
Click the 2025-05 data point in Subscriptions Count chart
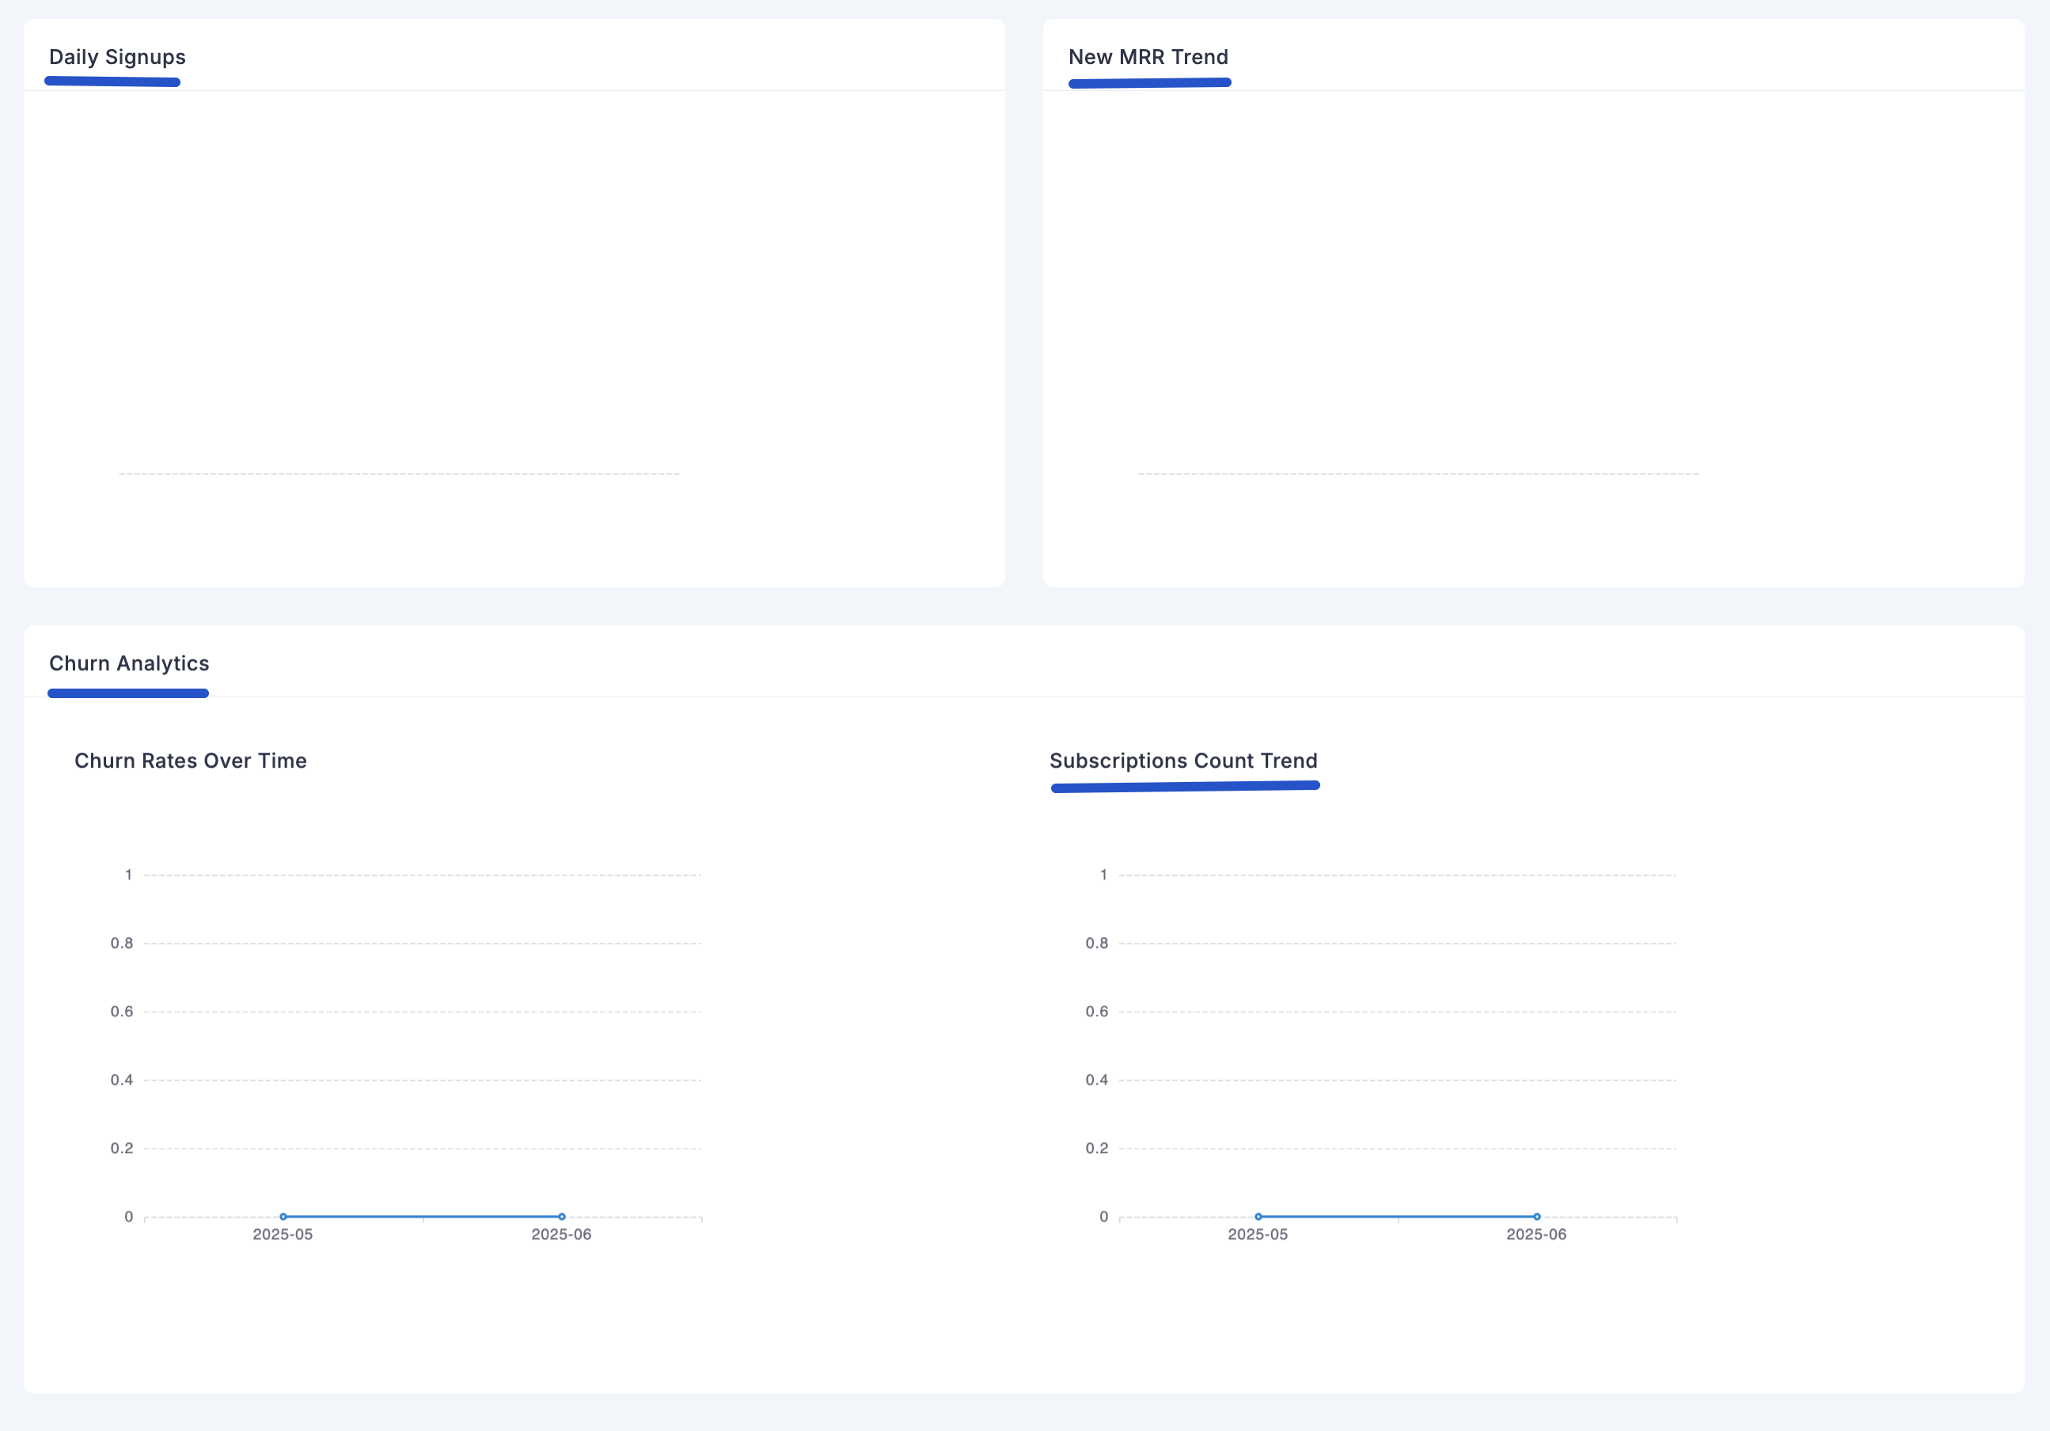[x=1258, y=1217]
